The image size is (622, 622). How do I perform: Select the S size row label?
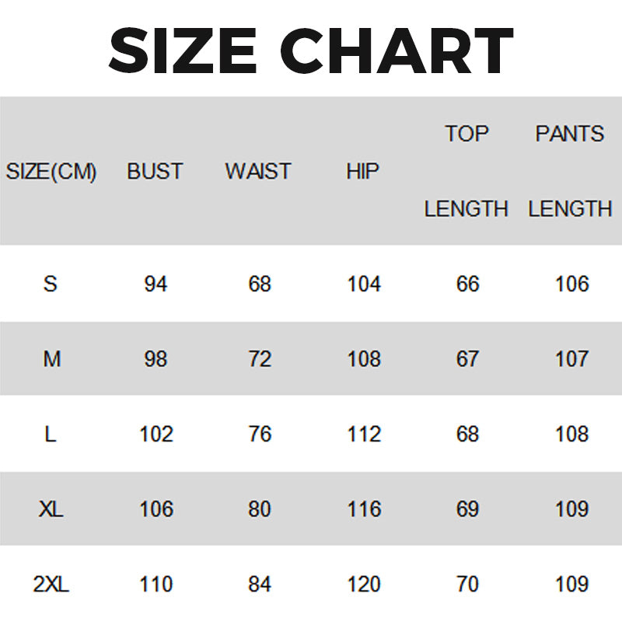51,285
